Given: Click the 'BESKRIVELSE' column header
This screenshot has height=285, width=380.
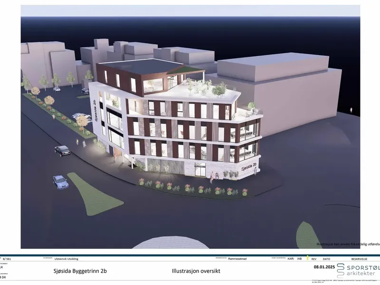Looking at the screenshot, I should [x=359, y=259].
